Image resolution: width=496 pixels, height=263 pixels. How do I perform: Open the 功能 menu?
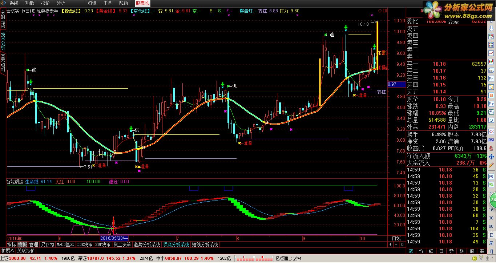(29, 3)
